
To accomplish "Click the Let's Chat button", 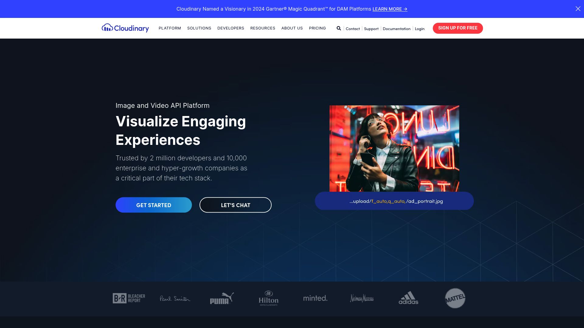I will [x=235, y=205].
